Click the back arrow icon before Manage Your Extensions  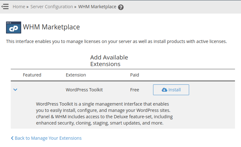[x=12, y=138]
